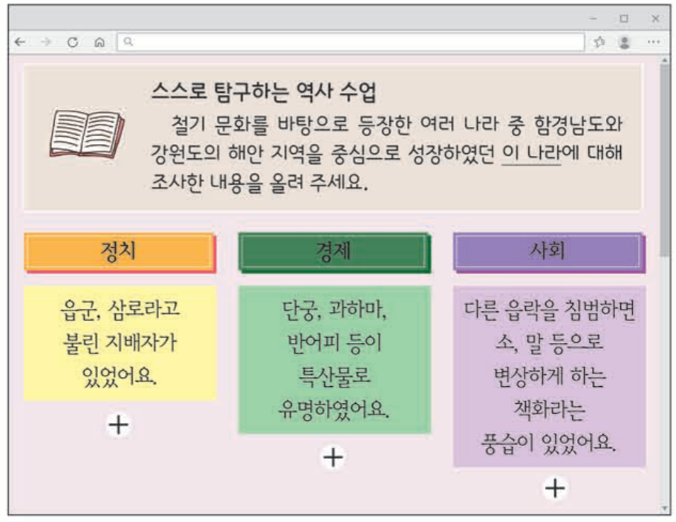This screenshot has width=676, height=522.
Task: Click the open book illustration
Action: (x=86, y=132)
